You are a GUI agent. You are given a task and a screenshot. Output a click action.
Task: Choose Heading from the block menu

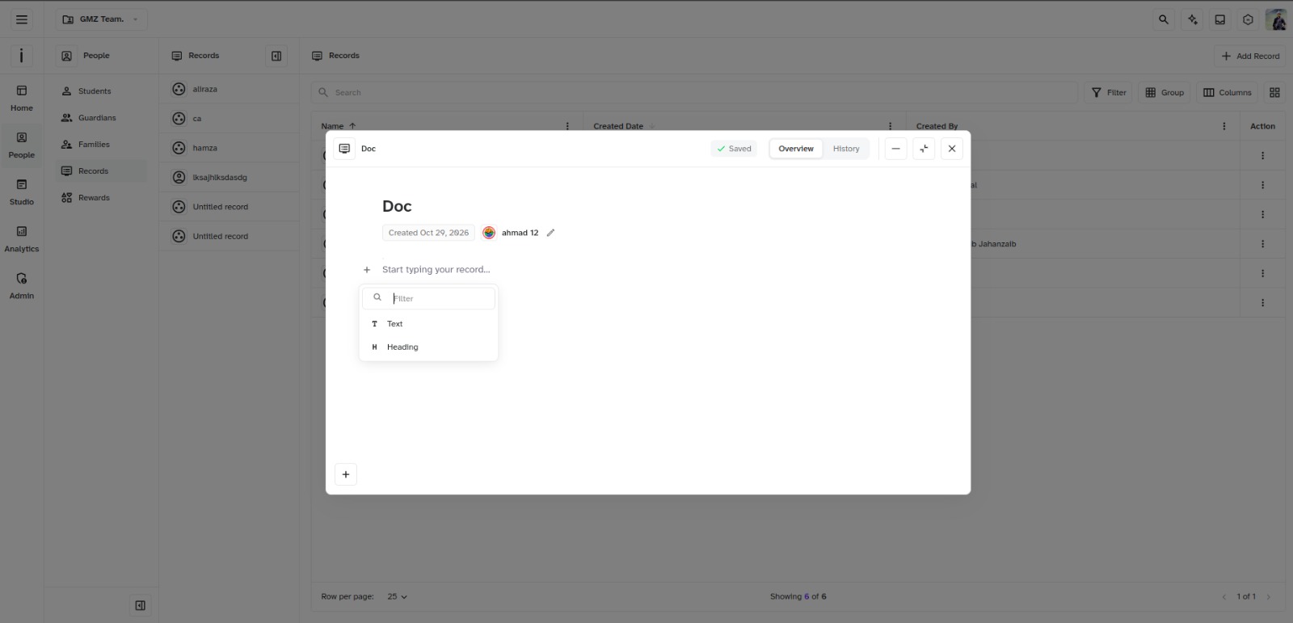(428, 347)
